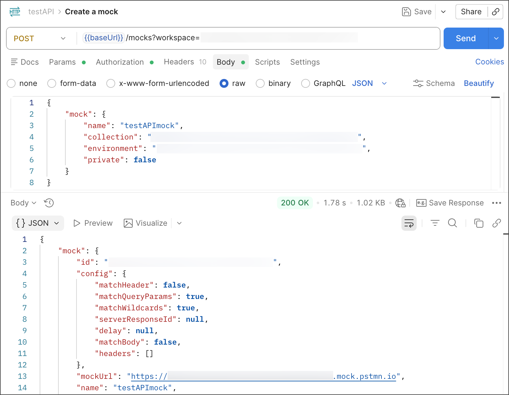
Task: Select the raw body type
Action: (x=224, y=83)
